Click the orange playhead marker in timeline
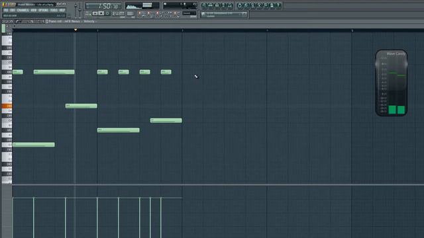The image size is (424, 238). [76, 29]
